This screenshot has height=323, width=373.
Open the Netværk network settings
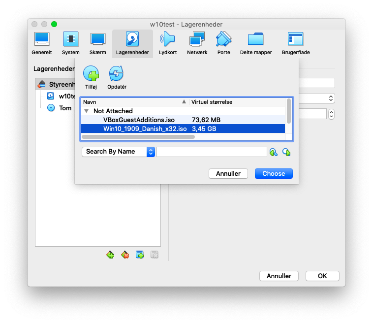point(197,44)
